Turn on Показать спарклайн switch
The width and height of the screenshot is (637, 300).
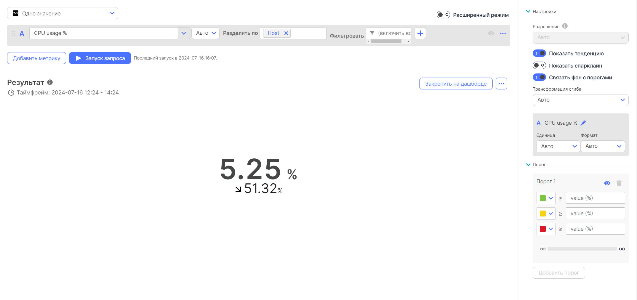(539, 65)
